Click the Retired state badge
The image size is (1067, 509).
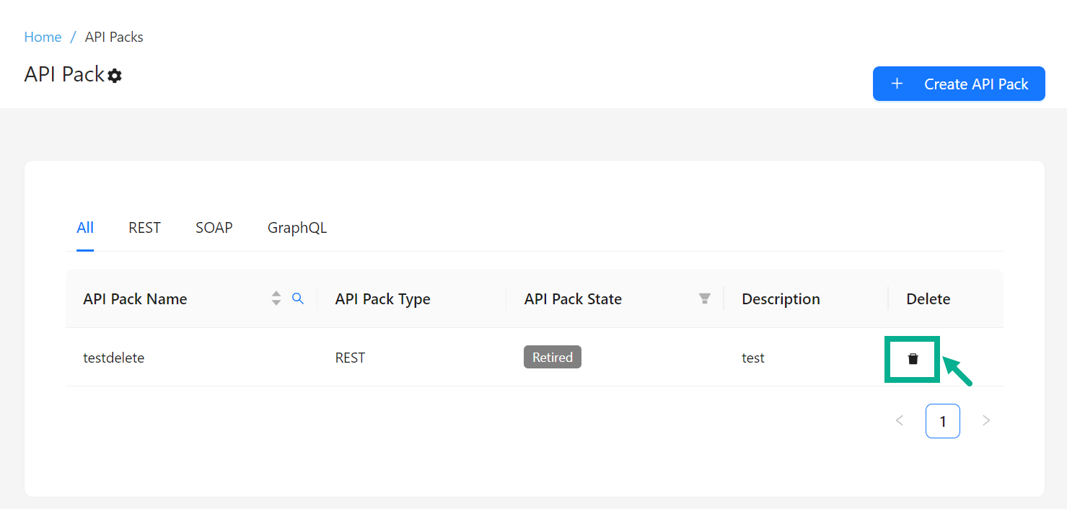coord(552,358)
